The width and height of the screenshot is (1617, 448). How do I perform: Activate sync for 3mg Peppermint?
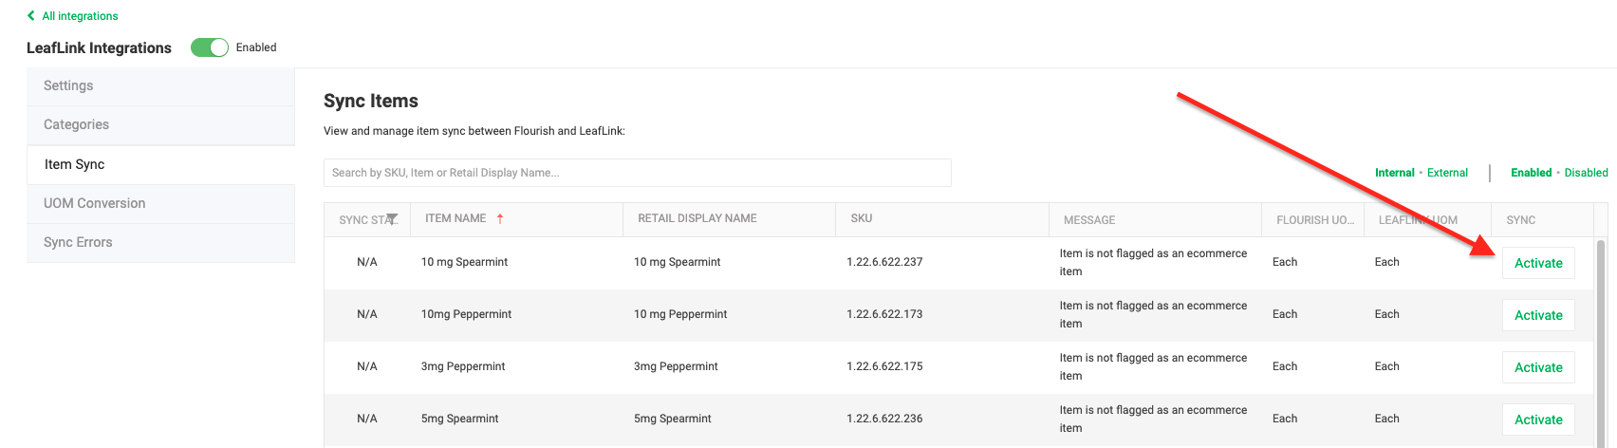1538,367
